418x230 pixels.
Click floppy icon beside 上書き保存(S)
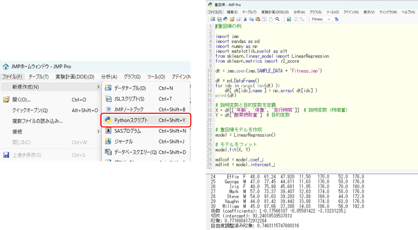click(6, 155)
